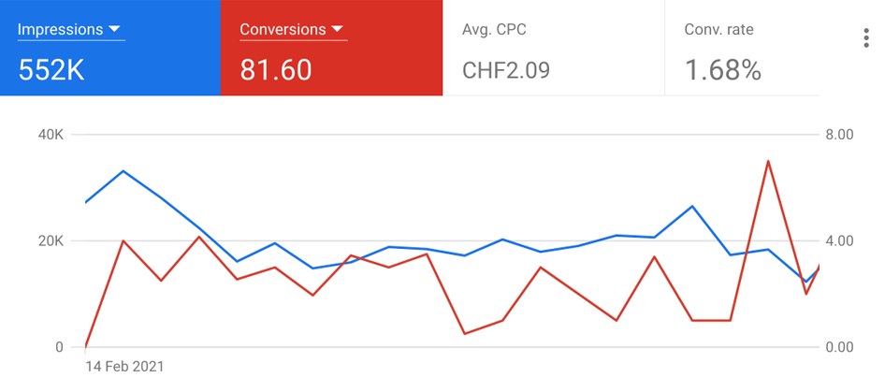Choose the Conv. rate metric card
This screenshot has width=885, height=392.
point(742,48)
